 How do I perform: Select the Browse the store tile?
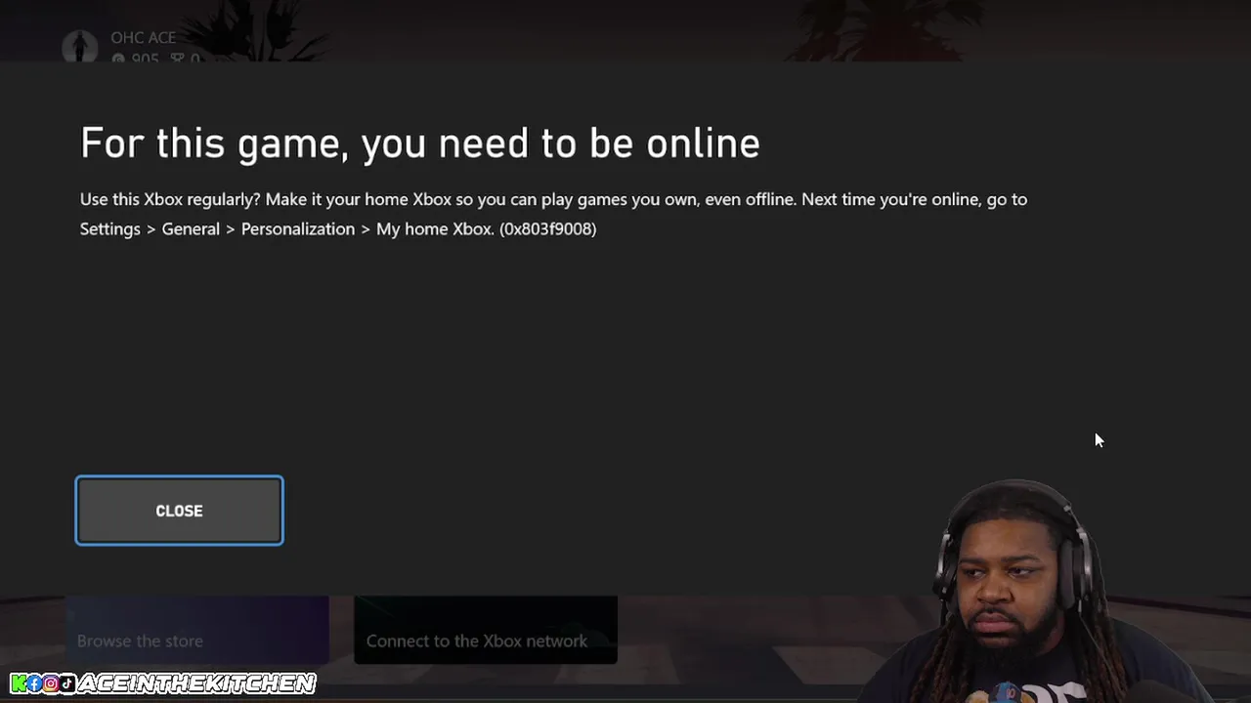click(x=197, y=631)
